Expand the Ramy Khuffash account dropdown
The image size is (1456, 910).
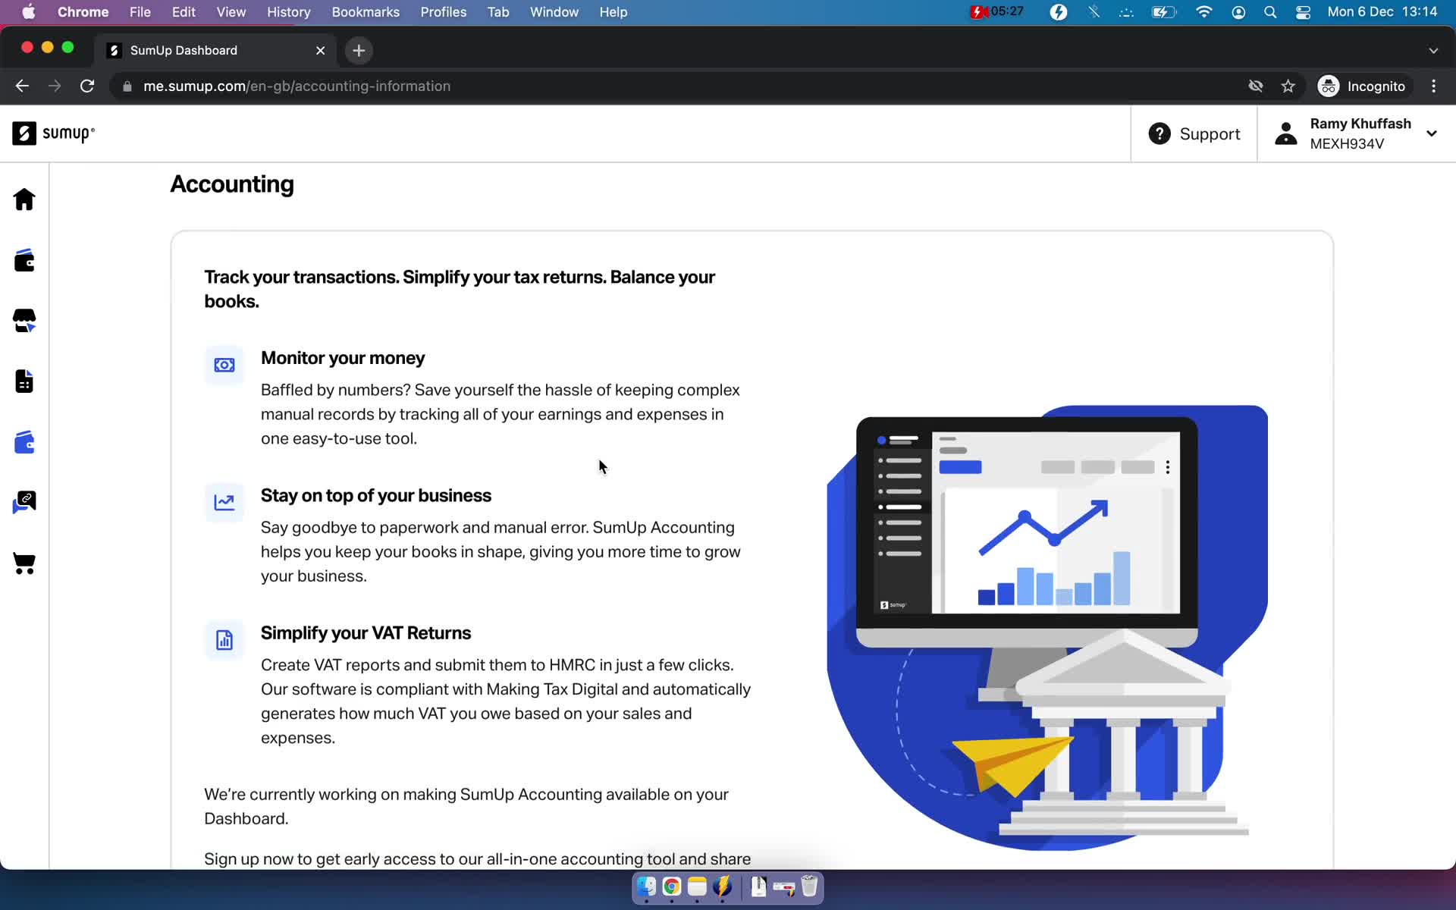click(1433, 133)
